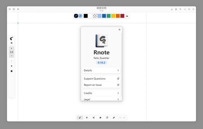
Task: Select the Selector tool
Action: click(x=107, y=118)
